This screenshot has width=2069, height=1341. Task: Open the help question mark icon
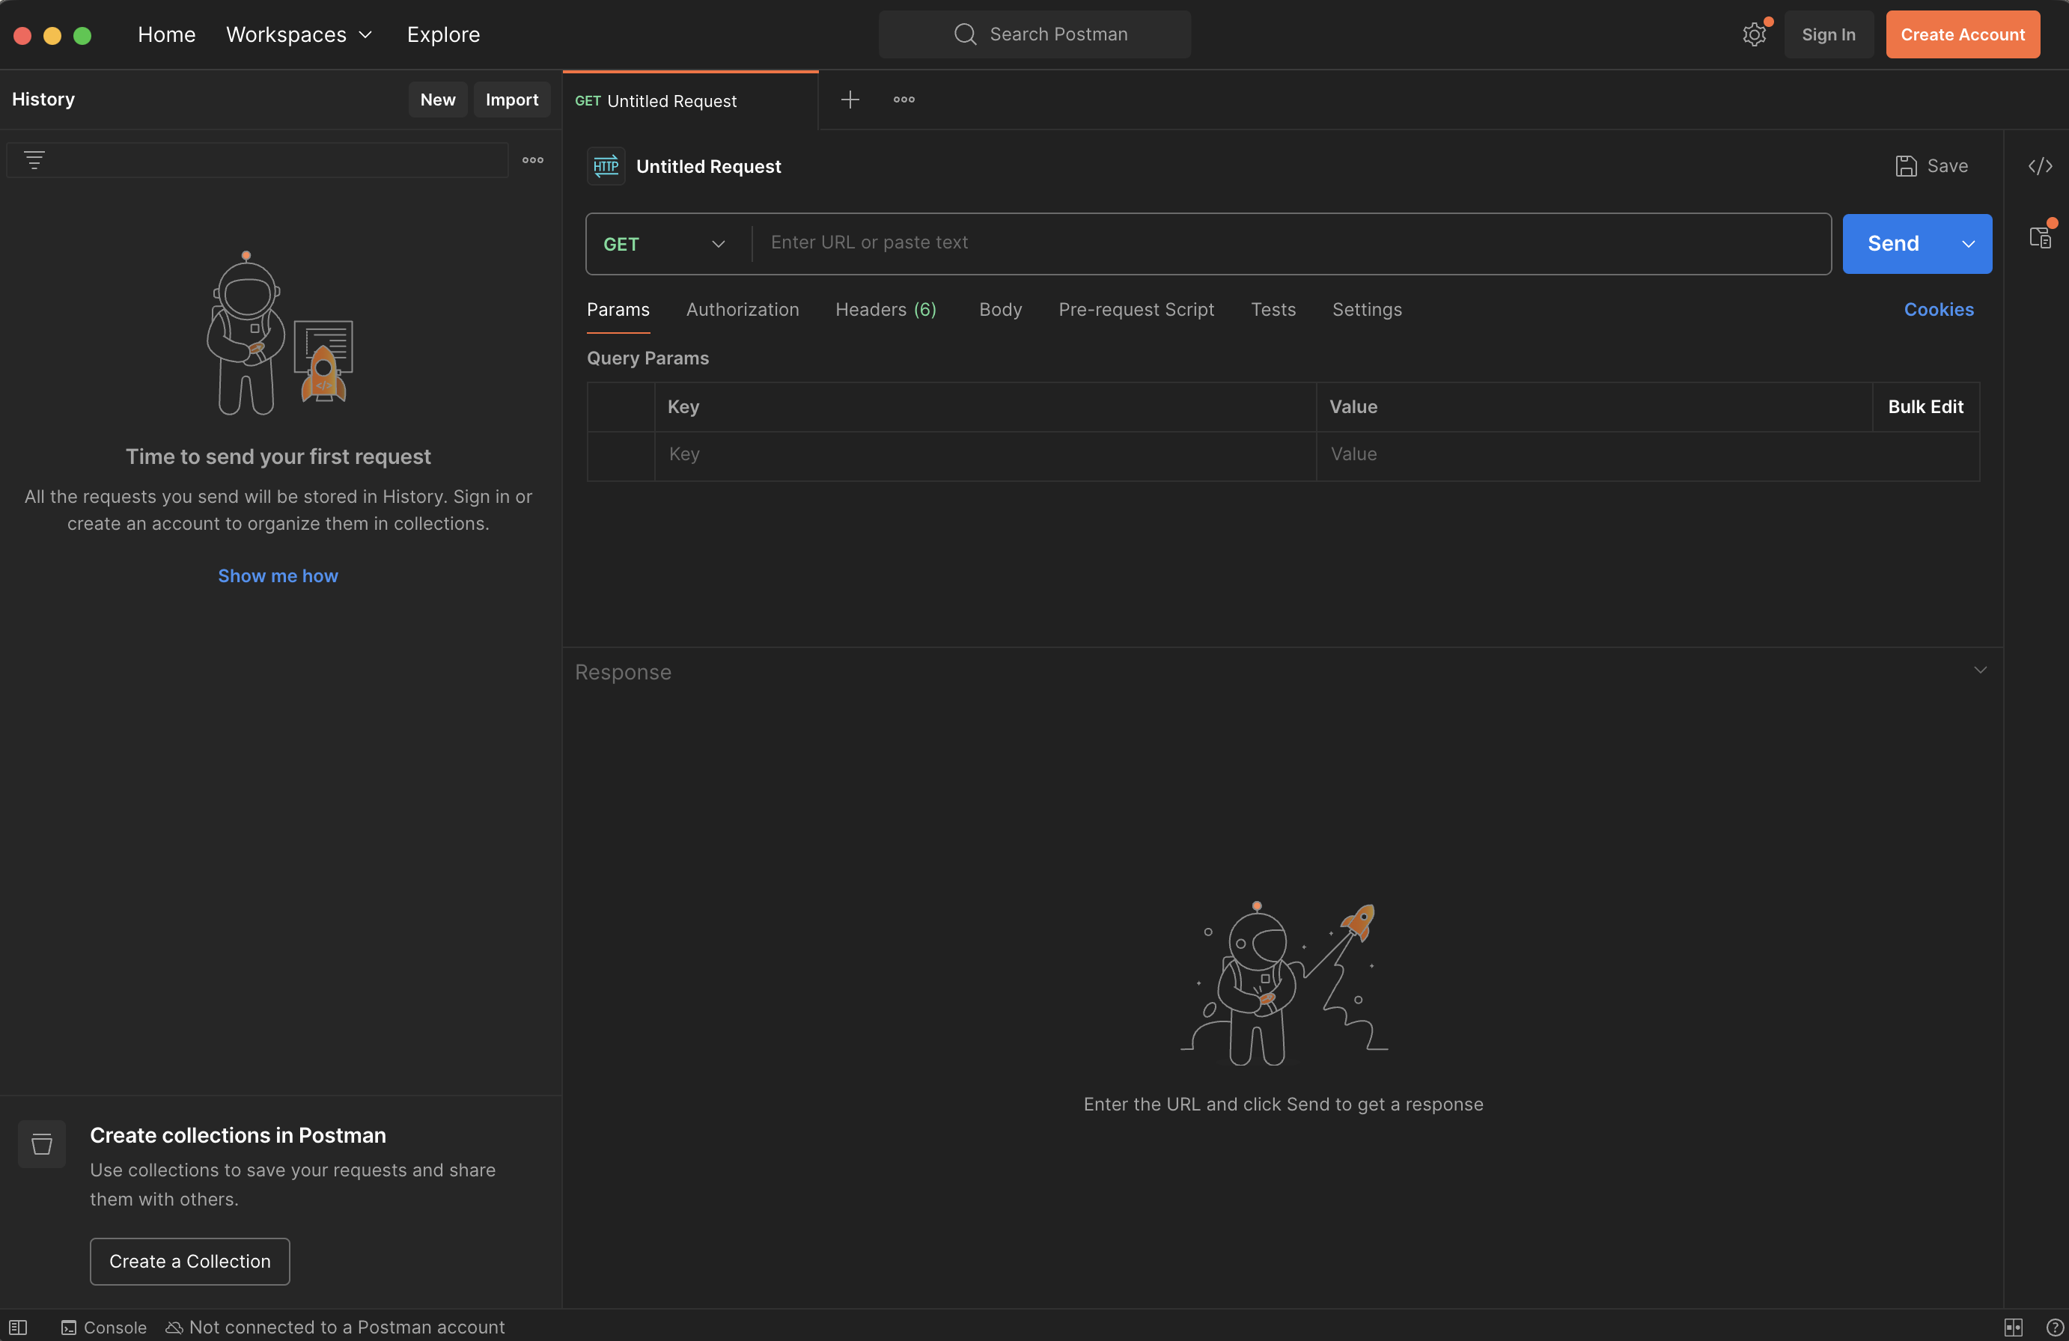(2055, 1327)
